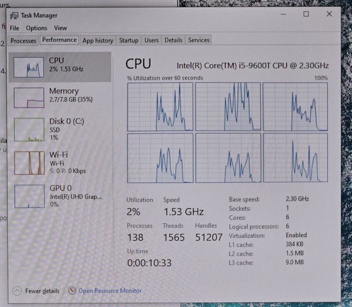
Task: Click the Memory 2.7/7.8 GB (35%) text
Action: [x=71, y=99]
